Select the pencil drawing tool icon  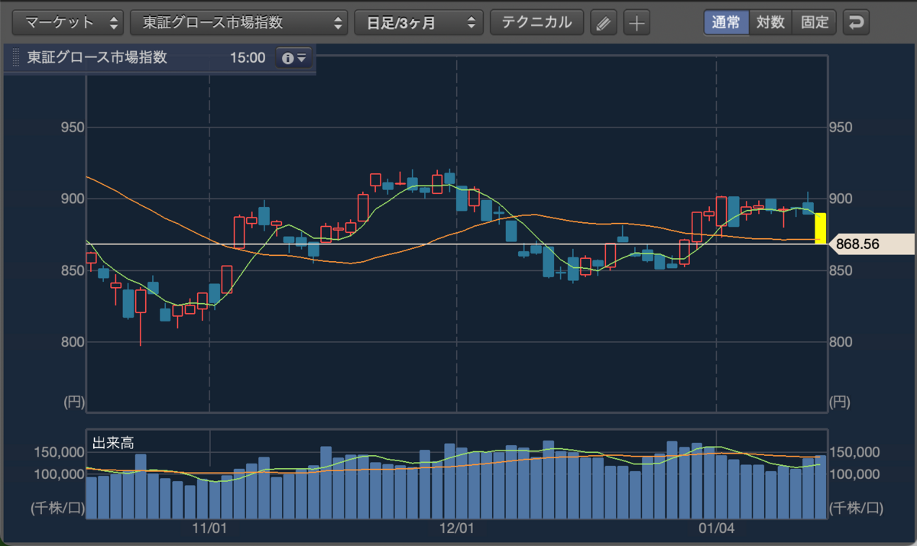pyautogui.click(x=604, y=23)
